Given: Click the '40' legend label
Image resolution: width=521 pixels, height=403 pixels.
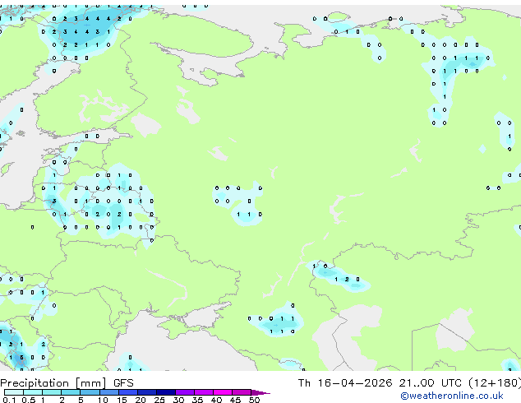Looking at the screenshot, I should (216, 400).
